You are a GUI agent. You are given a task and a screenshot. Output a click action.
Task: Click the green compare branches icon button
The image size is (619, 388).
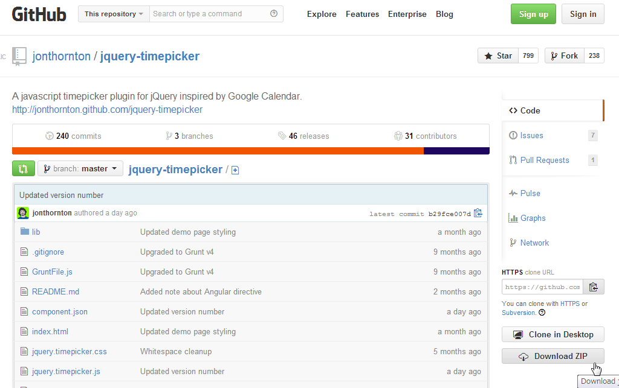(24, 168)
